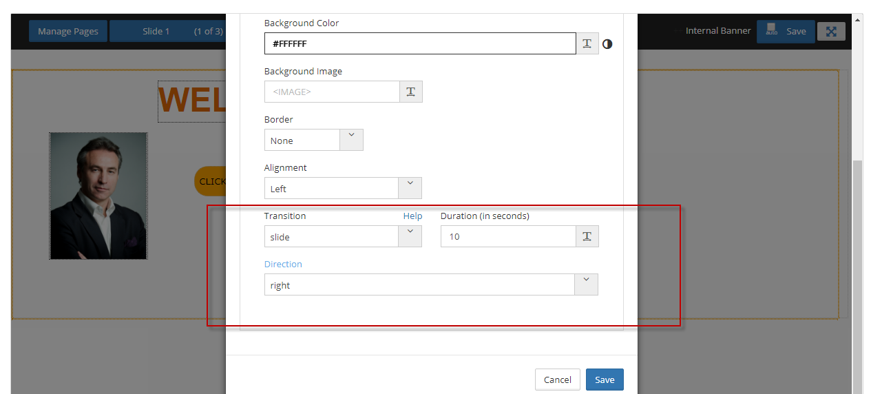Select the man's portrait image on slide
871x394 pixels.
(98, 196)
